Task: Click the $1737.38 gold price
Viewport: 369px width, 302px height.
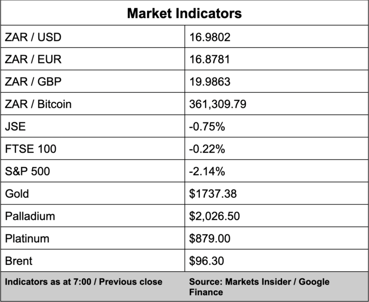Action: point(213,193)
